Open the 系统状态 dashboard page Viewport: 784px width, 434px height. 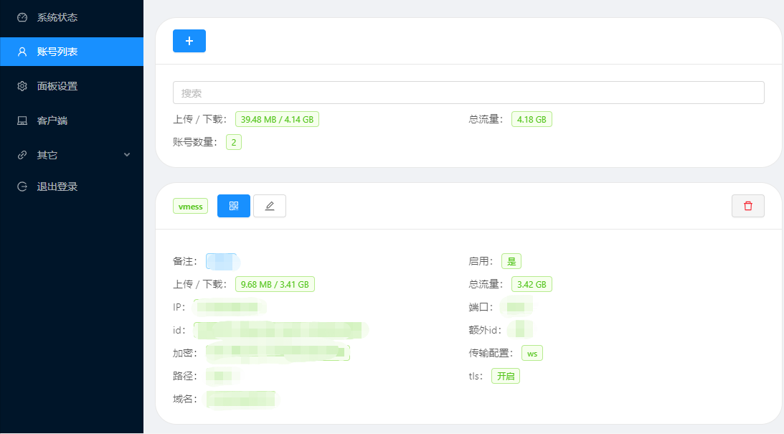click(x=57, y=17)
